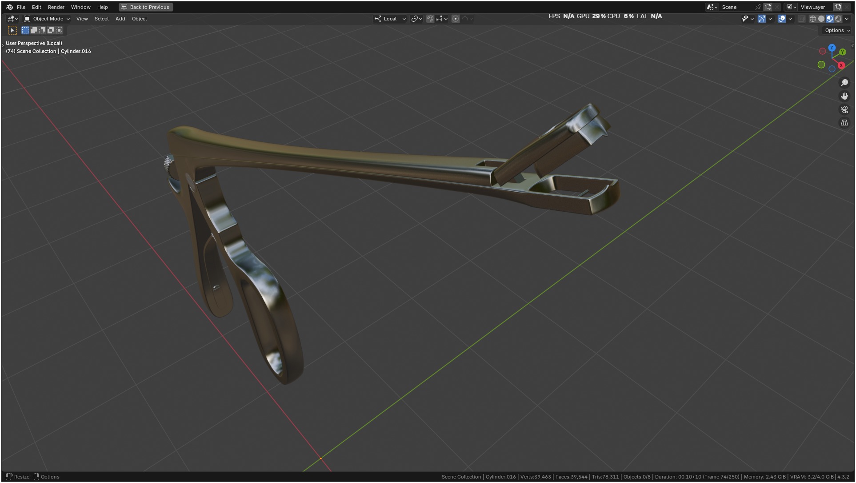Open the overlays options dropdown arrow

tap(790, 19)
